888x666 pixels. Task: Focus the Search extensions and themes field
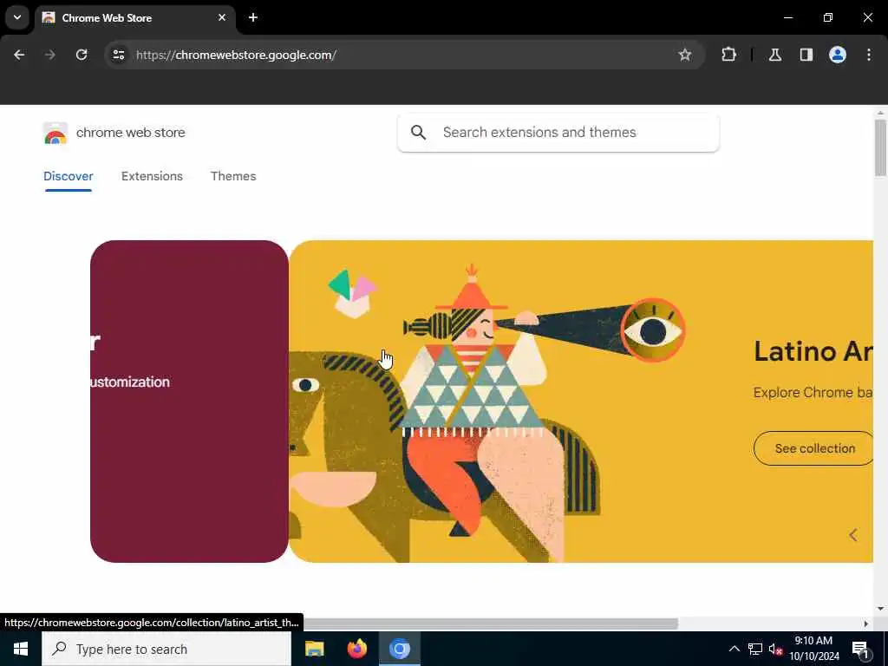pyautogui.click(x=558, y=133)
